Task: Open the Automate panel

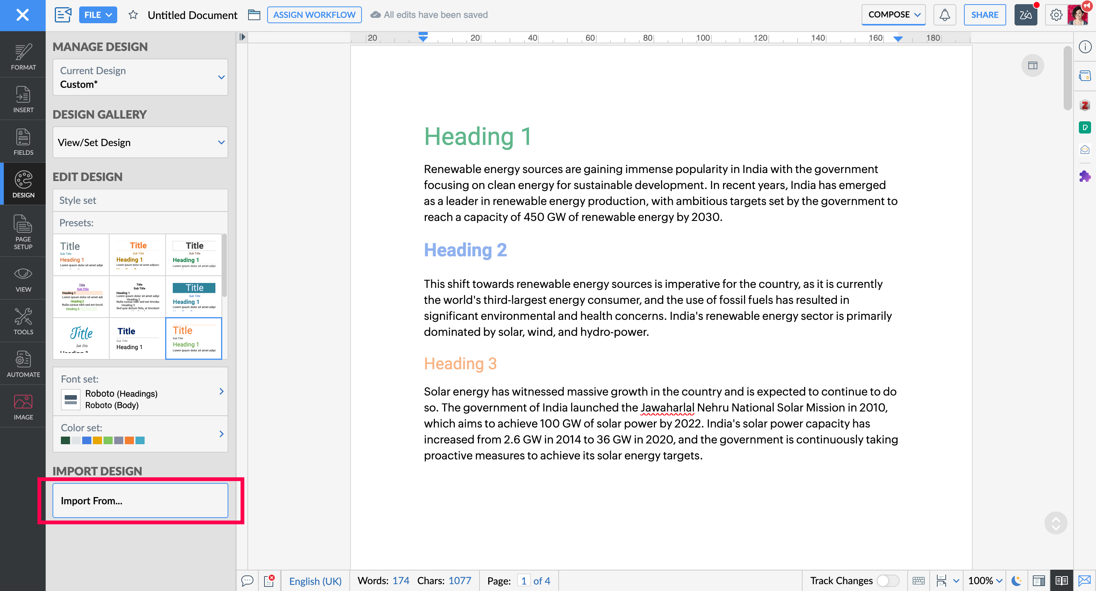Action: (x=23, y=364)
